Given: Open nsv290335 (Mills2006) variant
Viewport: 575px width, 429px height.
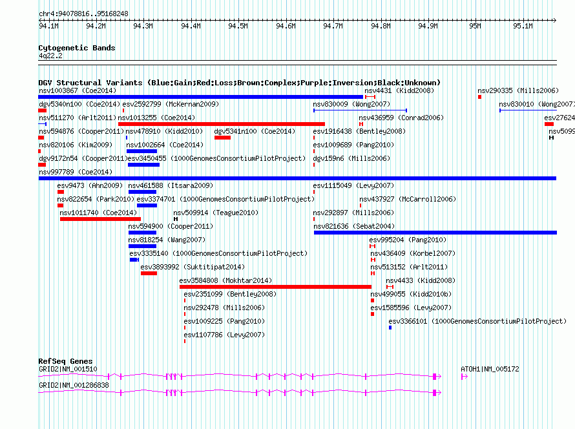Looking at the screenshot, I should click(x=517, y=90).
